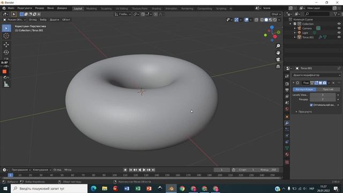Switch to the Modeling workspace tab
This screenshot has height=193, width=343.
92,9
